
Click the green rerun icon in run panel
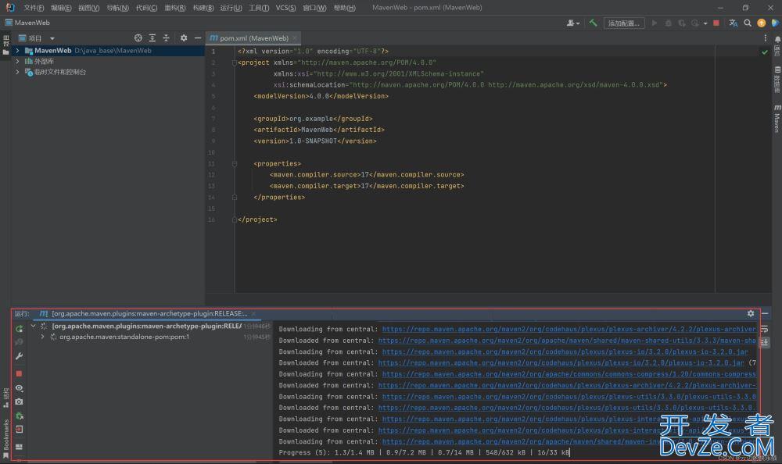[19, 329]
